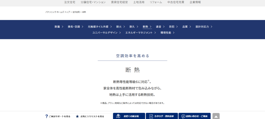This screenshot has height=119, width=265.
Task: Click the map icon for nearby showrooms
Action: point(118,116)
